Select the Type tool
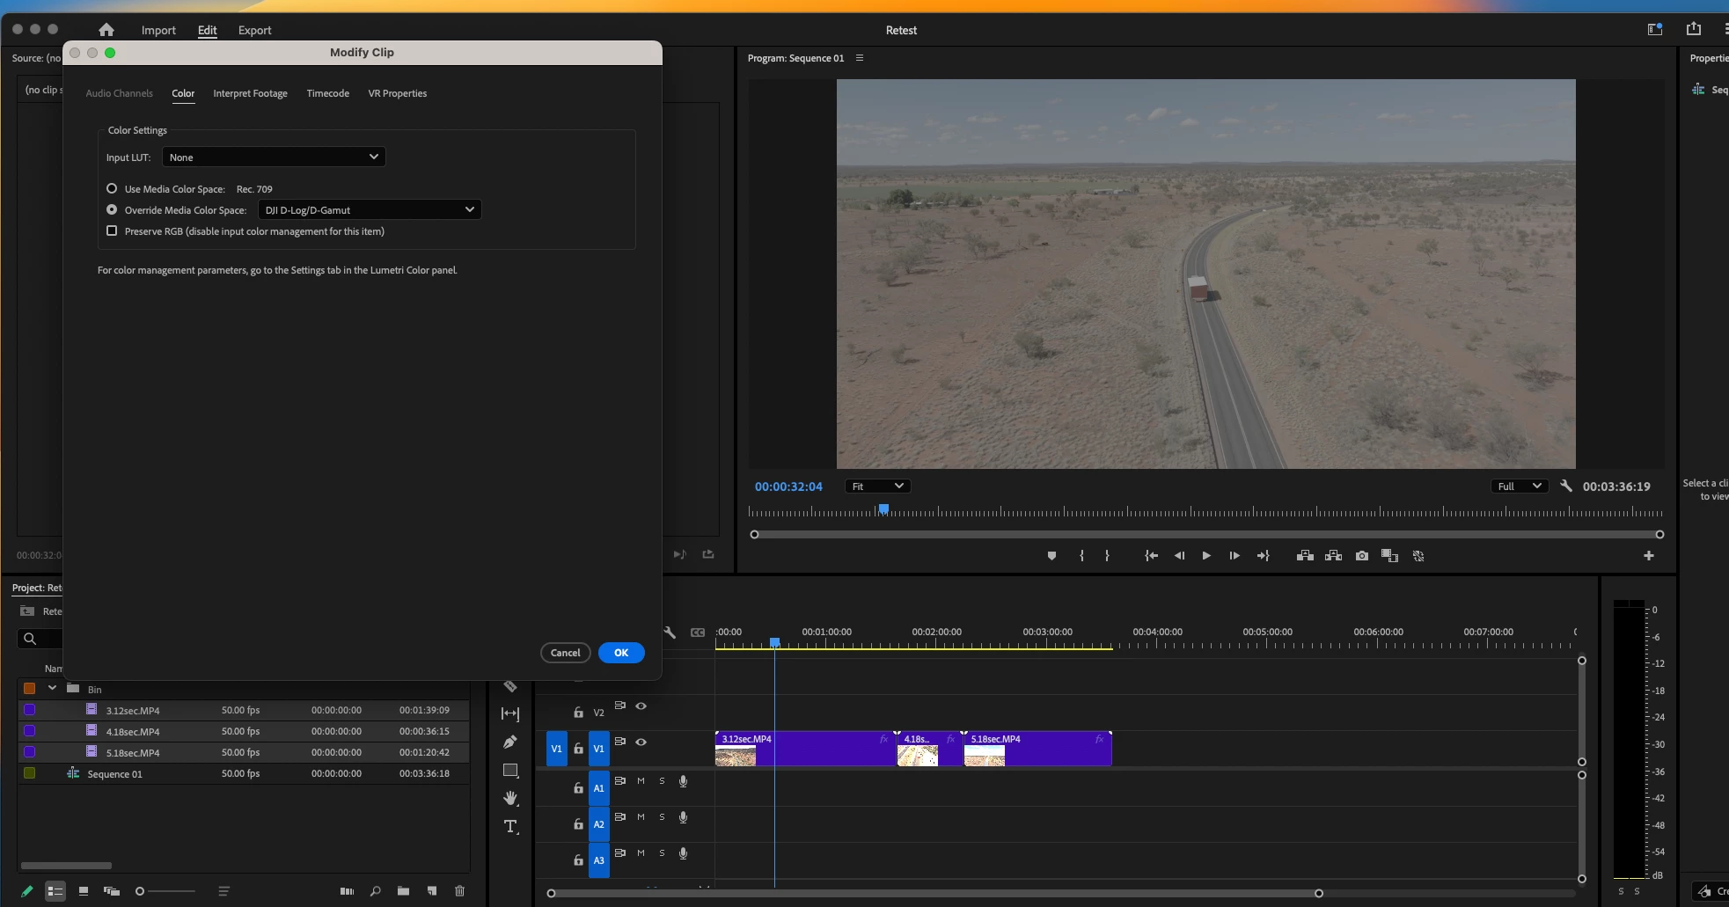The width and height of the screenshot is (1729, 907). pos(510,827)
